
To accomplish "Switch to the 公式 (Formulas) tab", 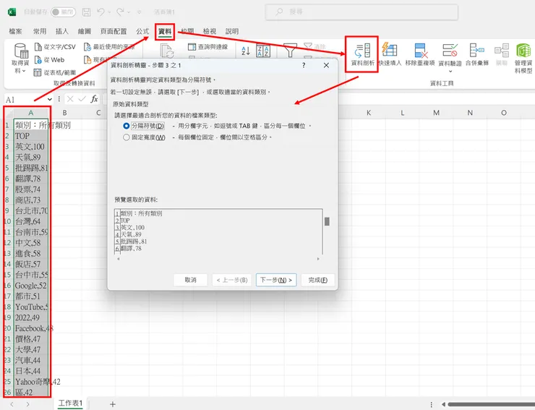I will tap(142, 31).
